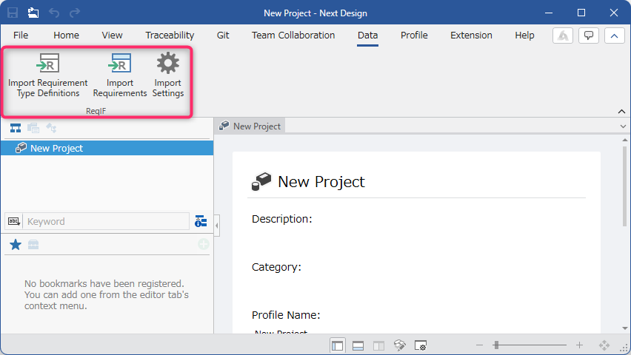Click the feedback speech bubble icon
Viewport: 631px width, 355px height.
point(588,35)
